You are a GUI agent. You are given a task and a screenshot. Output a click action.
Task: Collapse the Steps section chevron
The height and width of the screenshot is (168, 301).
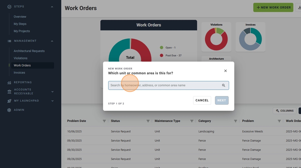tap(52, 7)
